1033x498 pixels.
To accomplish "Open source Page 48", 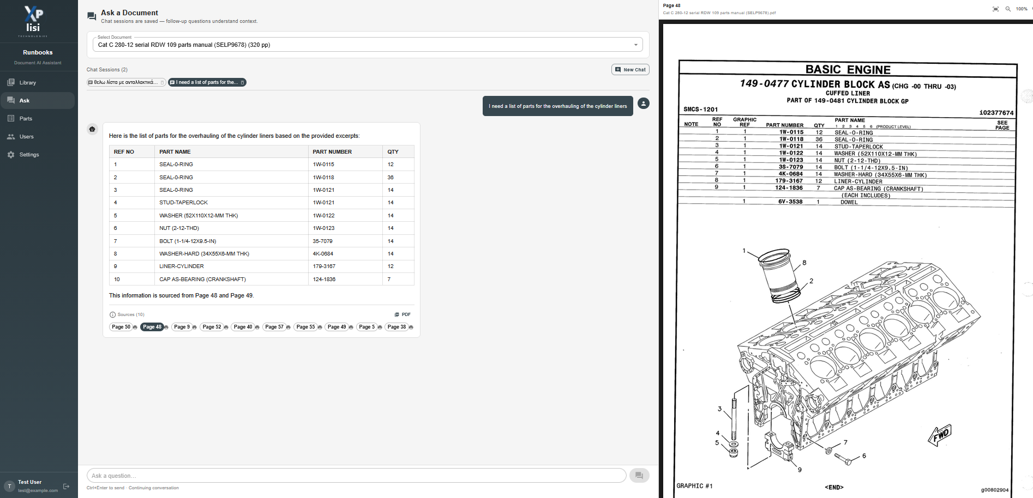I will pyautogui.click(x=152, y=327).
